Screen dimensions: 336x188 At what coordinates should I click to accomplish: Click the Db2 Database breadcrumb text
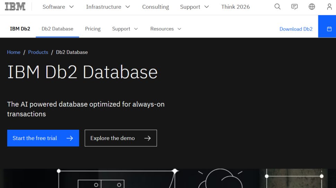[72, 52]
